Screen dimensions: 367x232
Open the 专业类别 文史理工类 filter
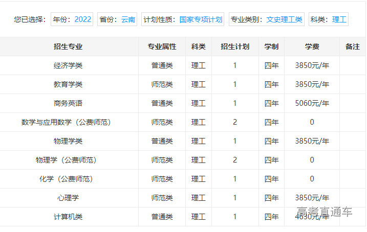tap(266, 19)
